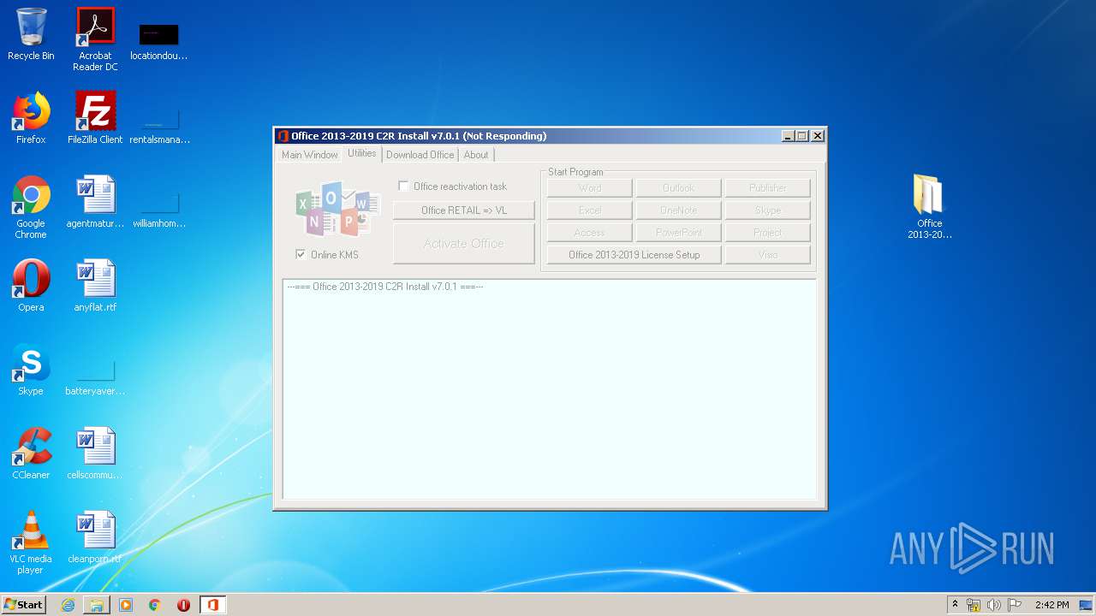Image resolution: width=1096 pixels, height=616 pixels.
Task: Select the cleanporn.rtf document
Action: [x=95, y=537]
